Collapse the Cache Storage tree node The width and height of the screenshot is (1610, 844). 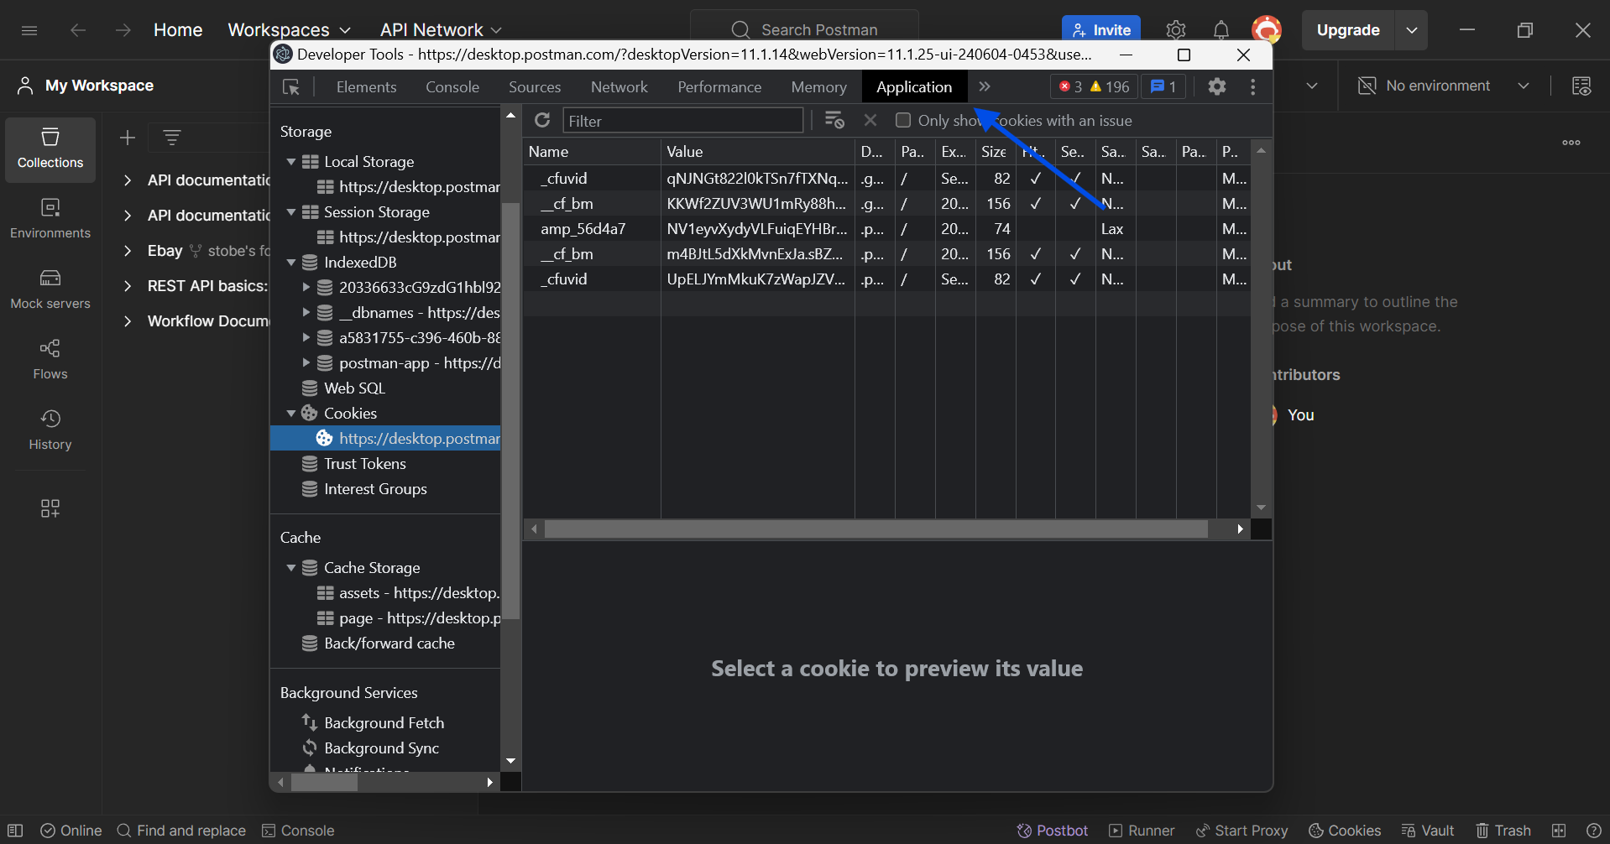291,568
